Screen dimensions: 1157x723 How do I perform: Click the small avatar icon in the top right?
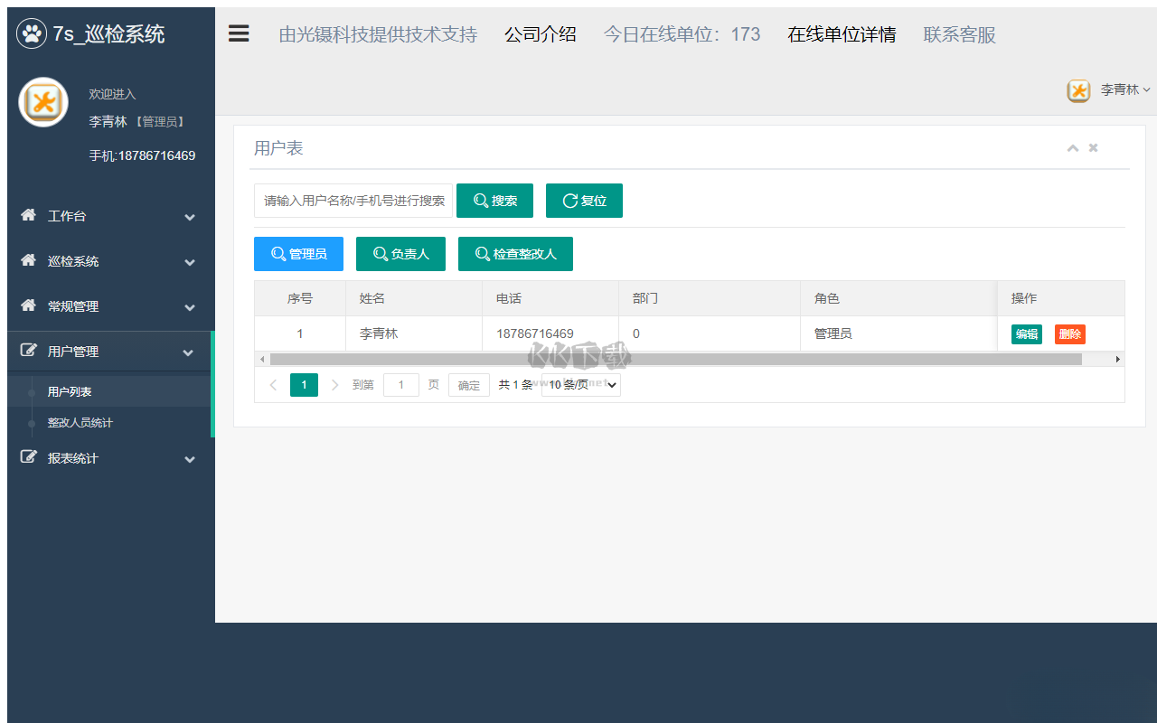1078,90
